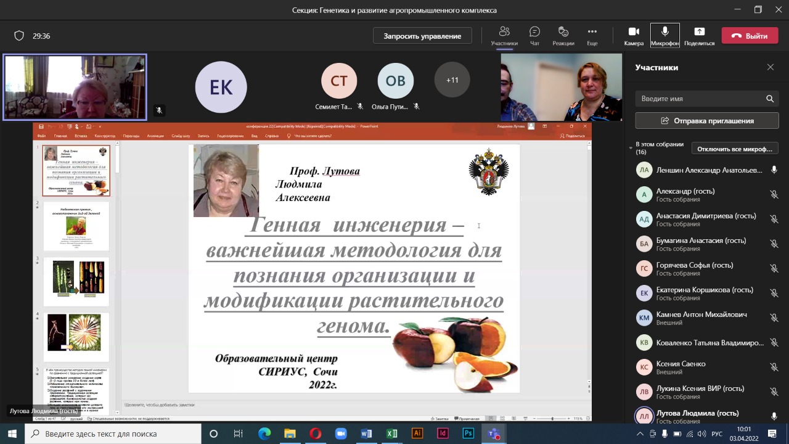Click the shield security icon beside timer
Image resolution: width=789 pixels, height=444 pixels.
coord(19,36)
